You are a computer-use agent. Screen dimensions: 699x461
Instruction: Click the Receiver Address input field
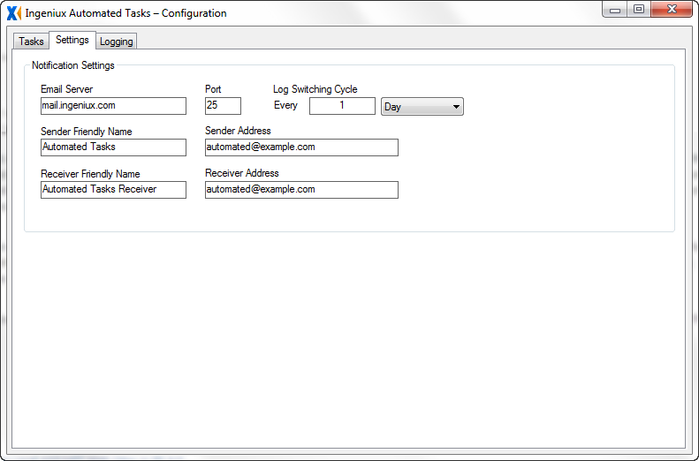point(301,190)
